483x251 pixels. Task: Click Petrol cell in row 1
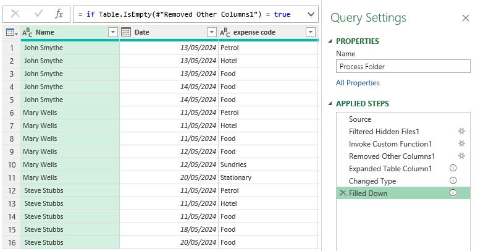pyautogui.click(x=268, y=48)
